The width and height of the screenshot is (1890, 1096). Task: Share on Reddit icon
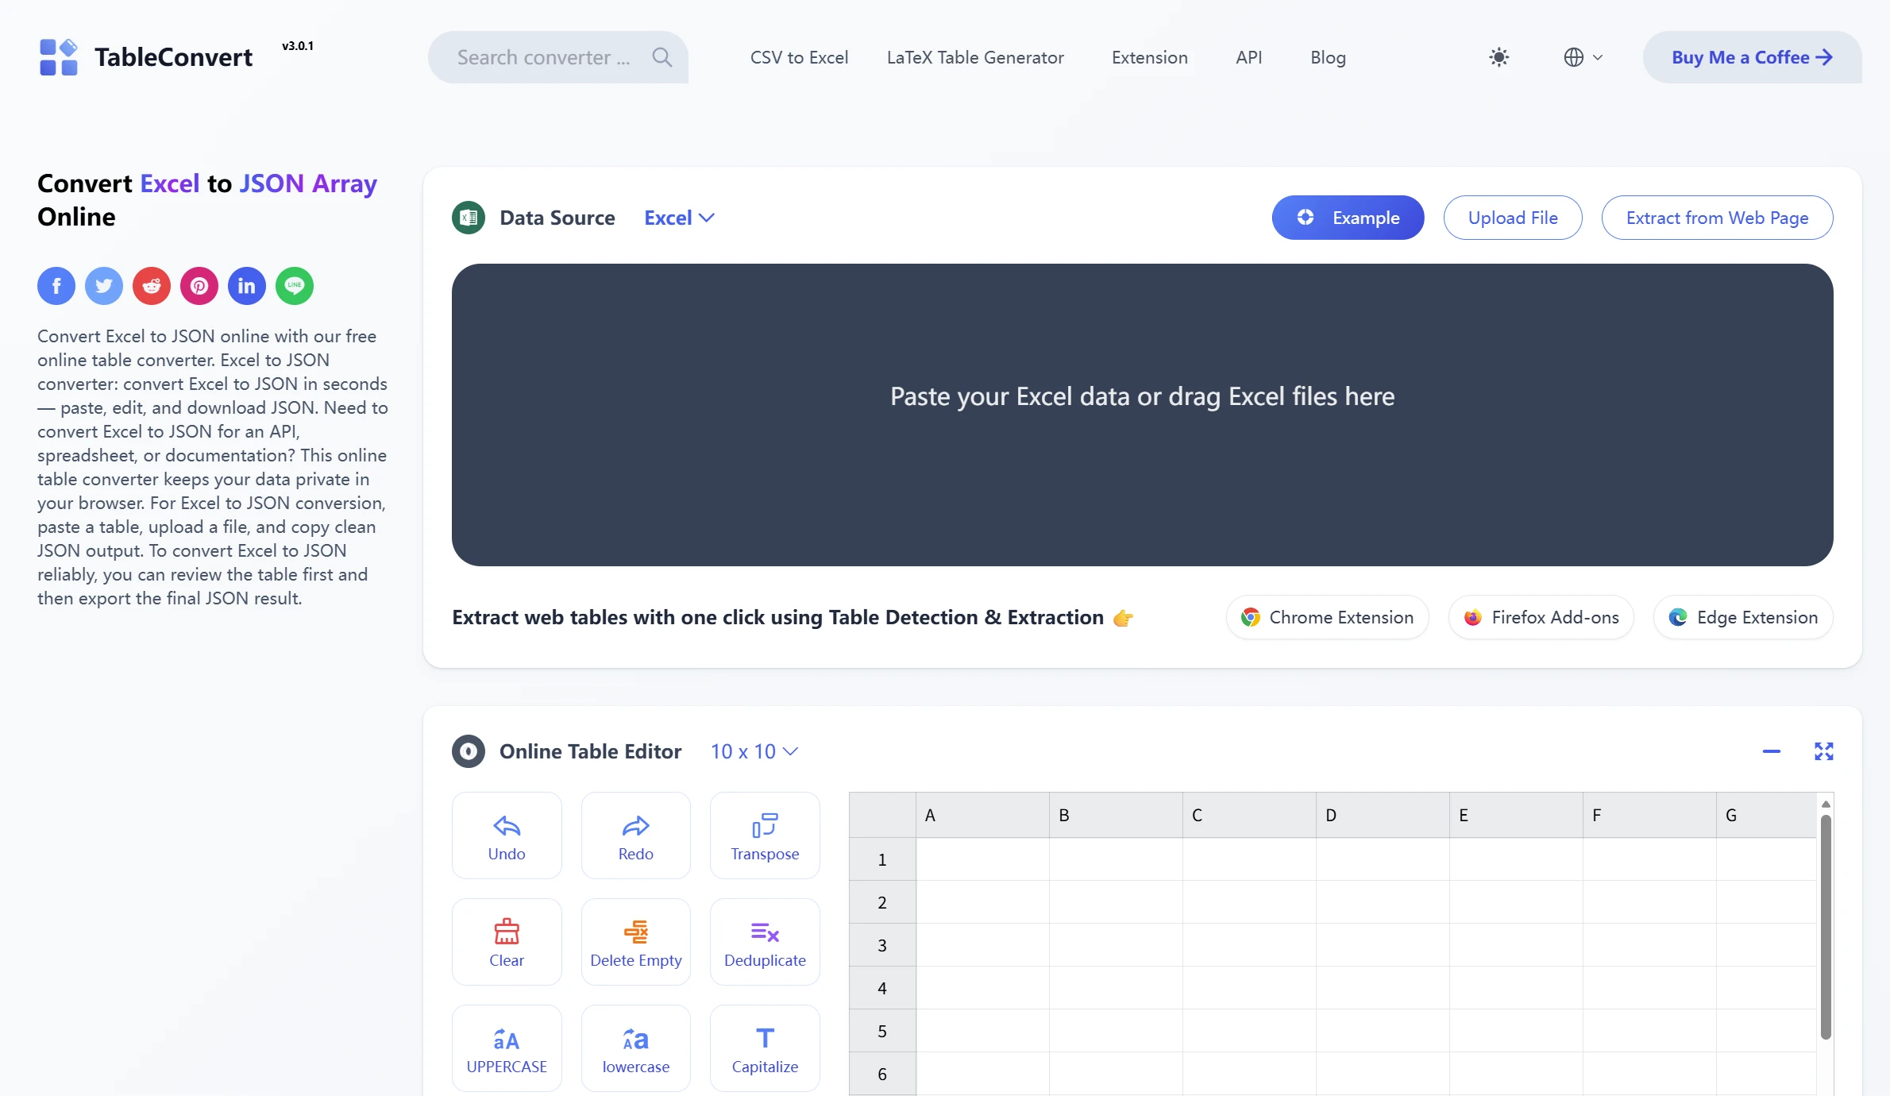pyautogui.click(x=152, y=286)
